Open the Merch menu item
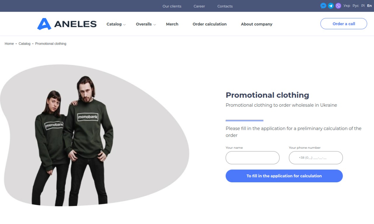Image resolution: width=374 pixels, height=224 pixels. pyautogui.click(x=172, y=24)
